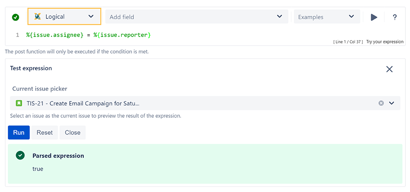Click the line number 1 gutter
This screenshot has width=410, height=192.
tap(18, 35)
